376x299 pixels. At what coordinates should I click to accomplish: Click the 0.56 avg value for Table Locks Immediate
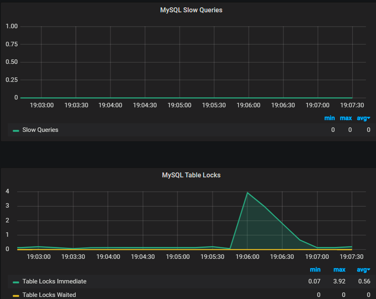click(x=364, y=281)
